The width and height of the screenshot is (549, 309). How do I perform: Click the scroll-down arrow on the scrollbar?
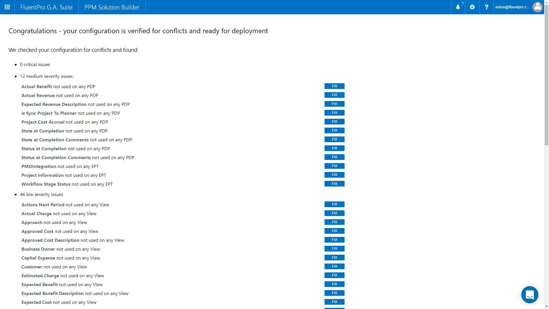[546, 306]
